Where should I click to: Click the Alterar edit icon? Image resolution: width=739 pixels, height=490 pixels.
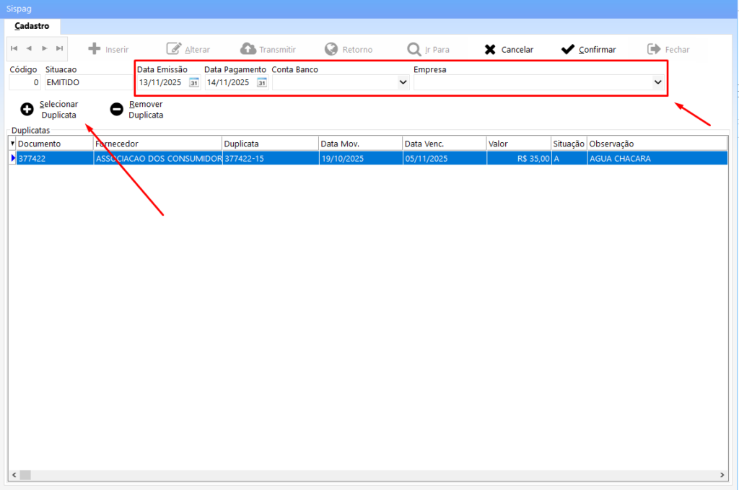[x=174, y=49]
